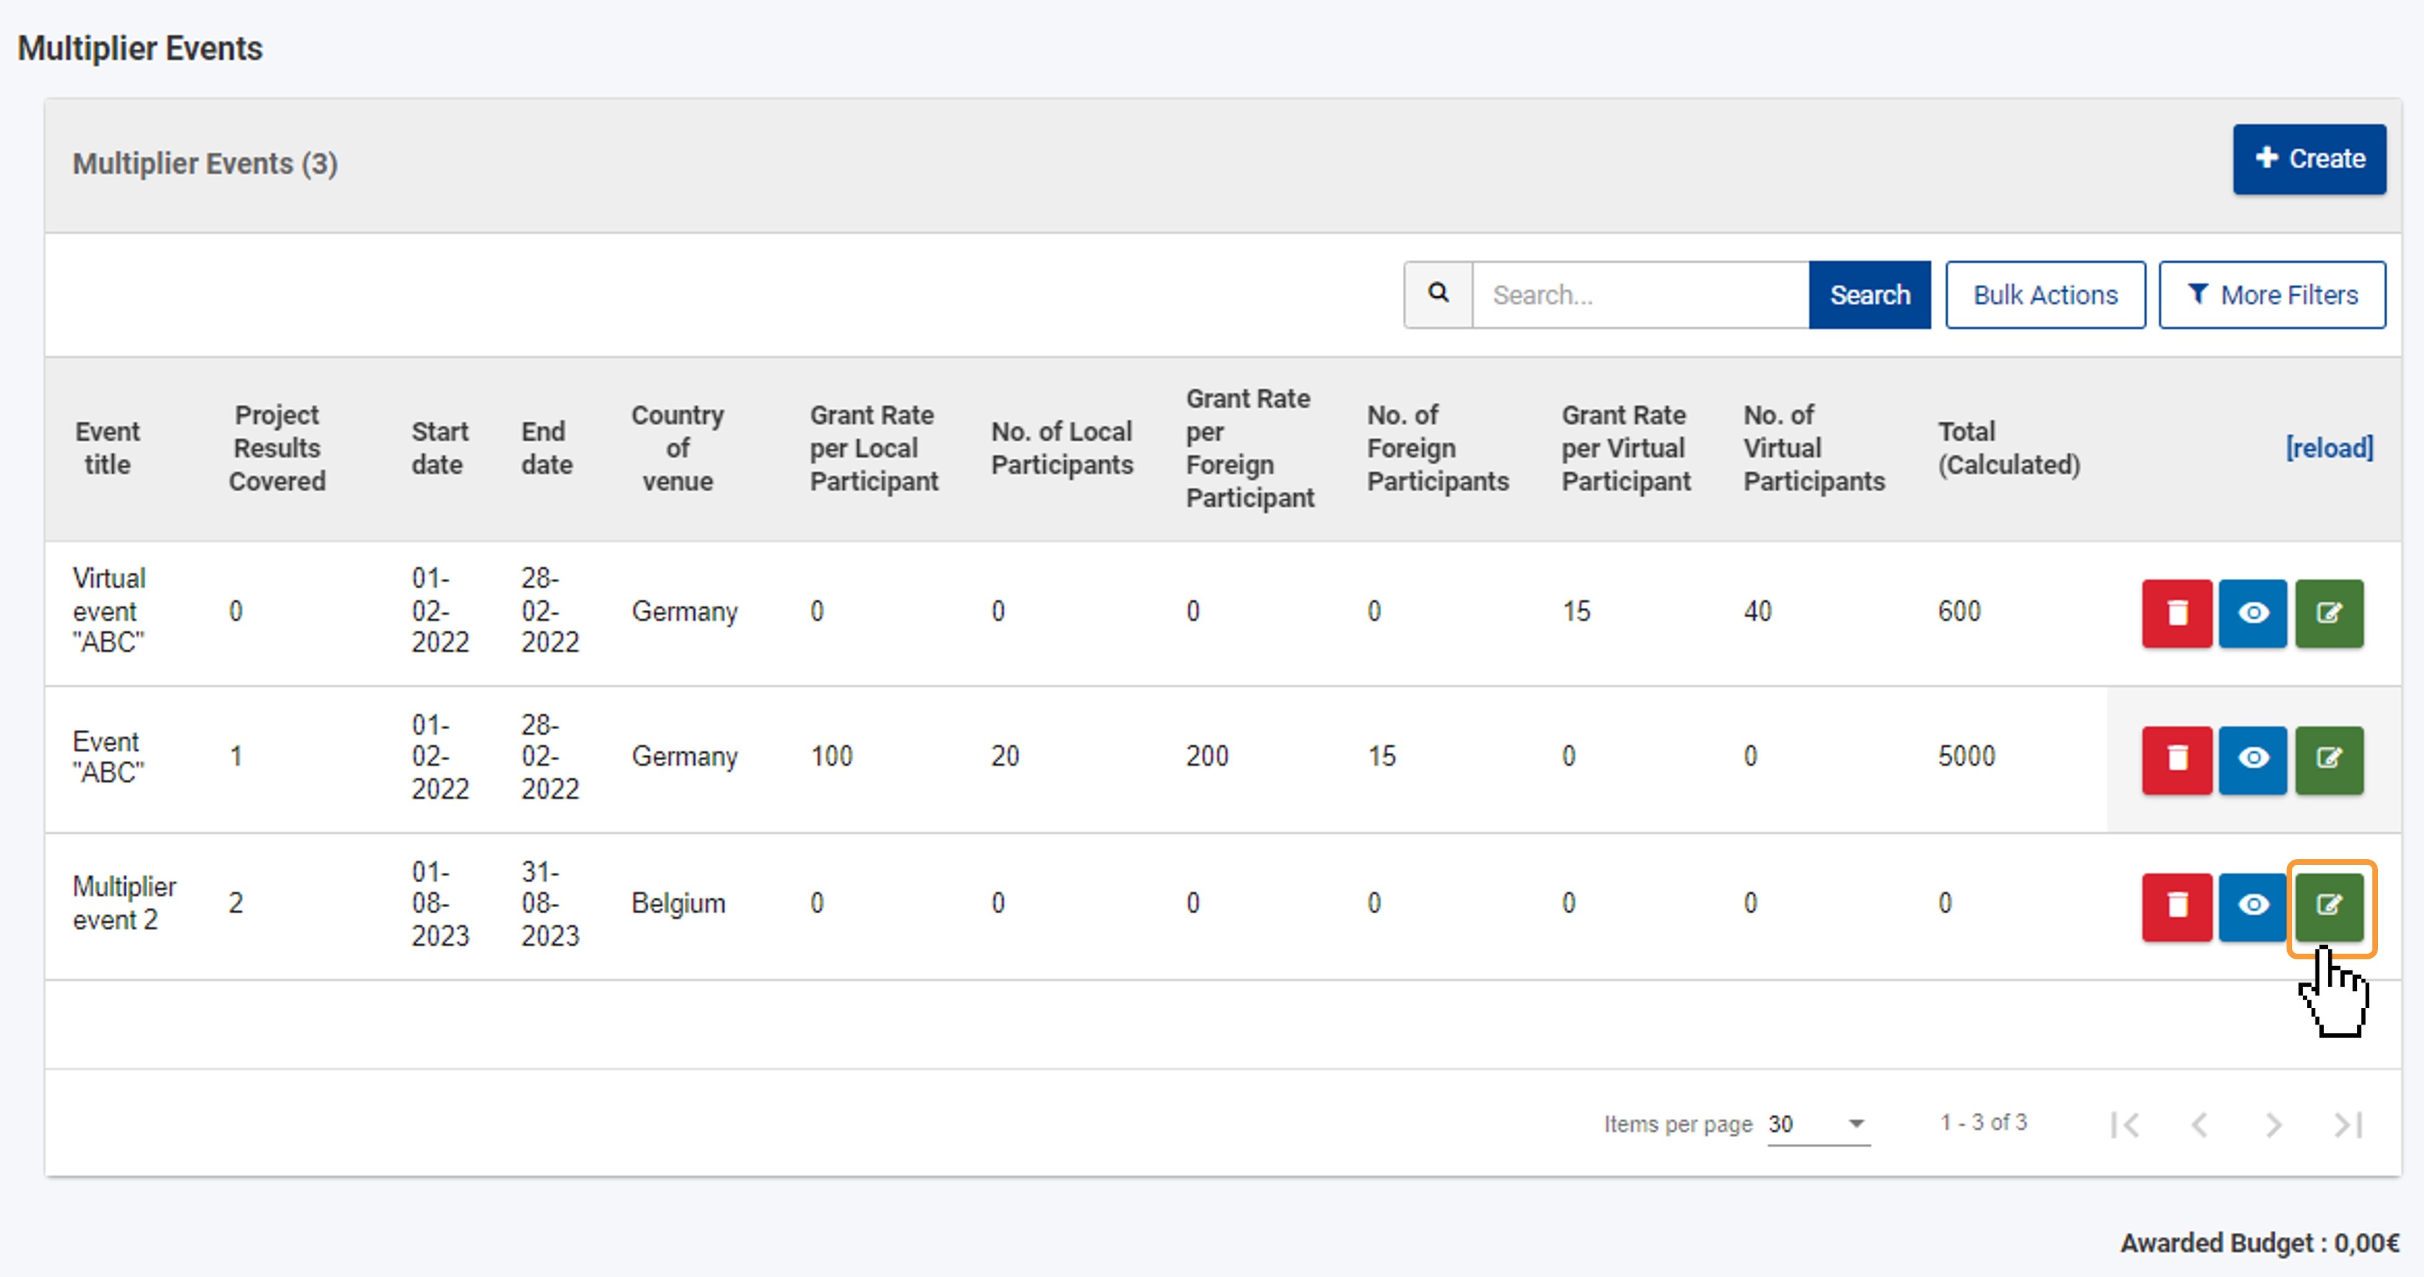
Task: Edit the Event "ABC" entry
Action: click(x=2329, y=758)
